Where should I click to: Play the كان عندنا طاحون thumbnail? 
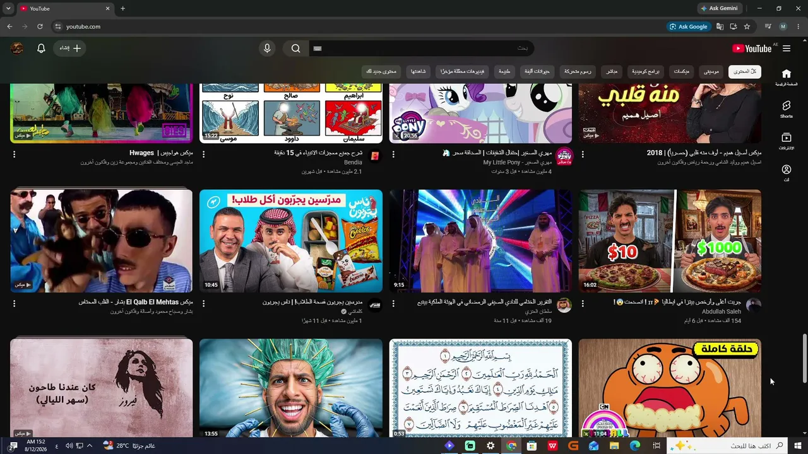click(x=102, y=388)
